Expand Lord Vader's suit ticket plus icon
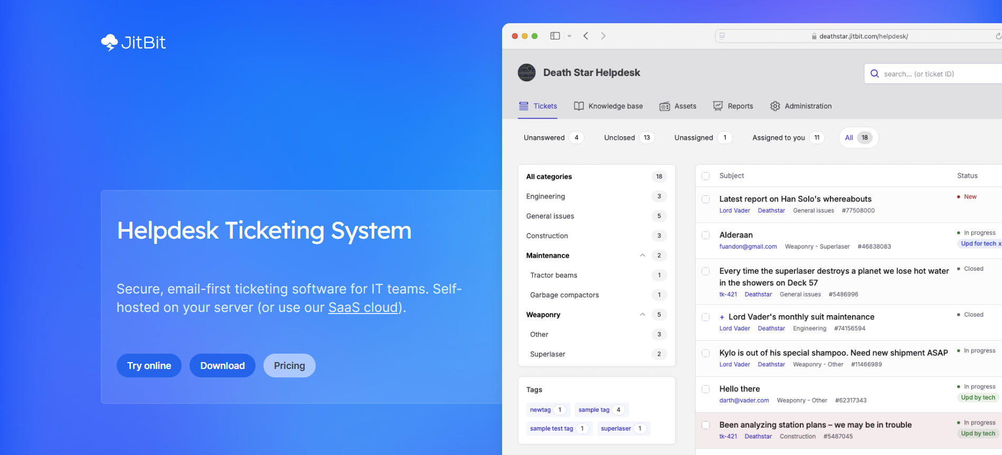The width and height of the screenshot is (1002, 455). pos(722,317)
